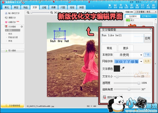Click the Run like hell text input box

click(122, 38)
